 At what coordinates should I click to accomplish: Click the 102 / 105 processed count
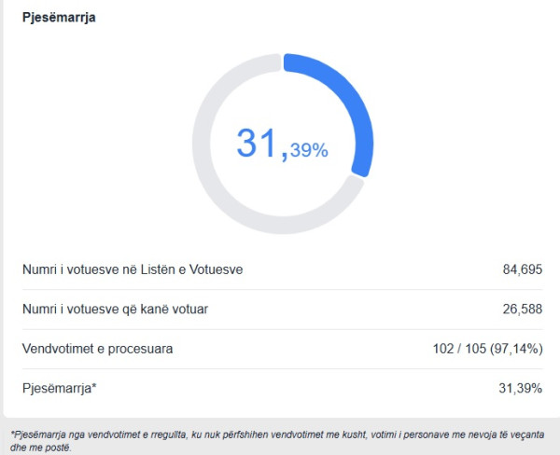[x=452, y=349]
